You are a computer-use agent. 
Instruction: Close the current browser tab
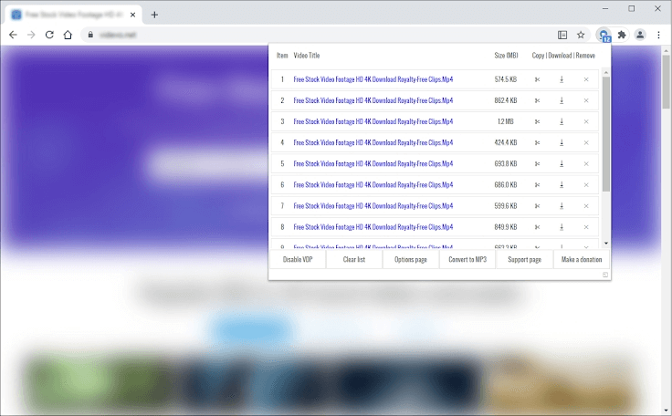coord(133,15)
